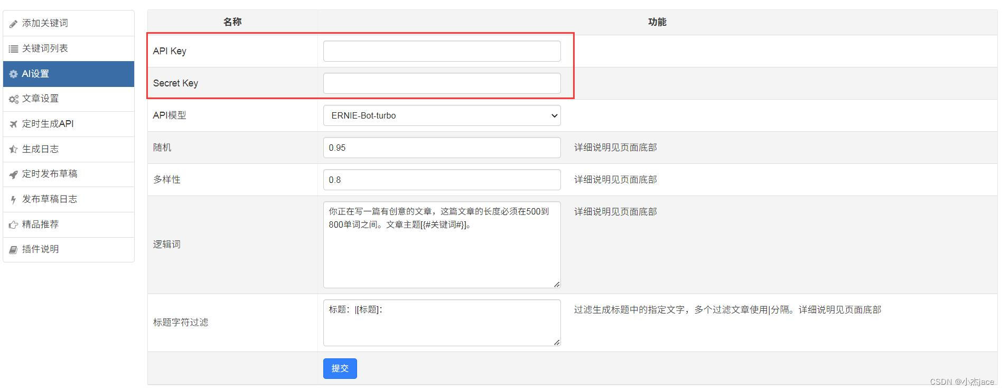Screen dimensions: 1002x391
Task: Click 详细说明见页面底部 in the 随机 row
Action: pyautogui.click(x=615, y=148)
